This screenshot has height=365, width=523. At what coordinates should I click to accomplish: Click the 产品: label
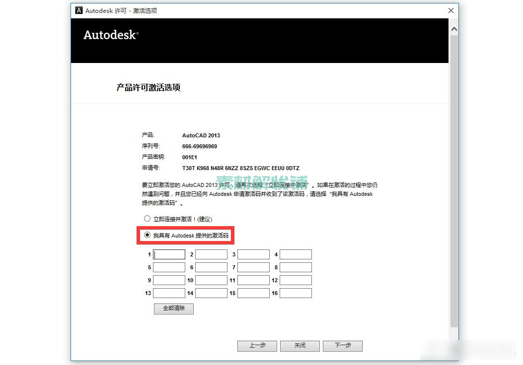(x=148, y=135)
